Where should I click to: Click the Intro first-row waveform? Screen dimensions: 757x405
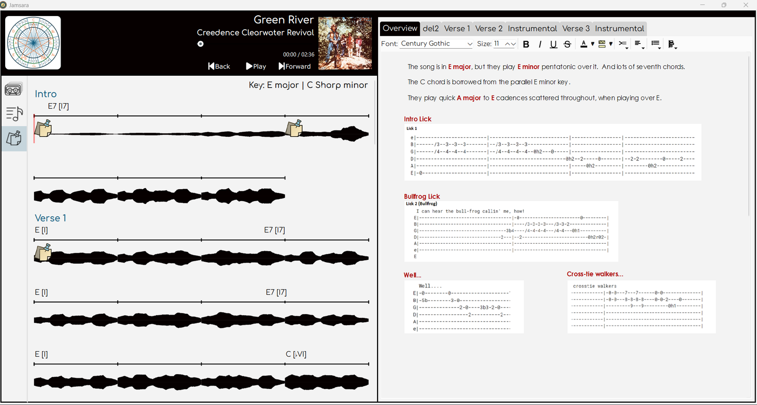pos(201,134)
